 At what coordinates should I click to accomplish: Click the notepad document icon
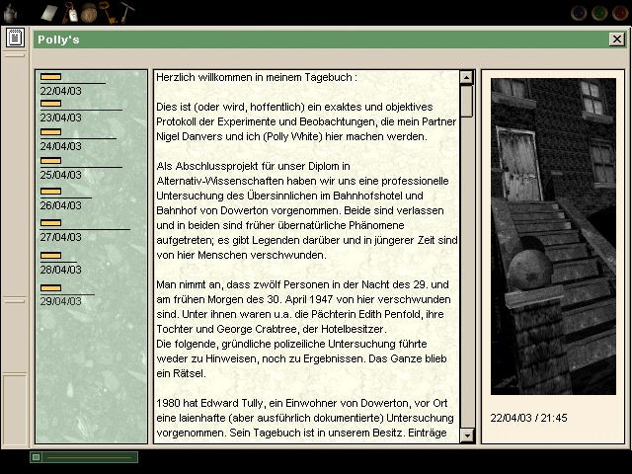point(14,38)
